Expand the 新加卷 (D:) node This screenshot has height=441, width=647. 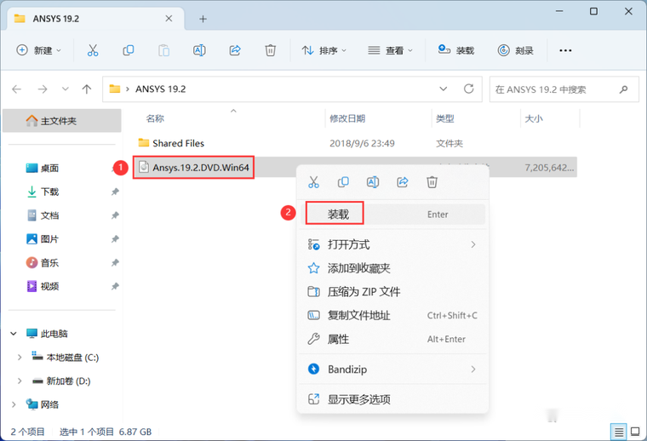tap(20, 381)
